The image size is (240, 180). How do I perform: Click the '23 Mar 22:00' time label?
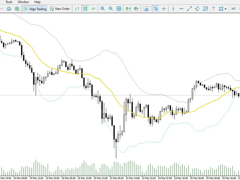click(149, 178)
